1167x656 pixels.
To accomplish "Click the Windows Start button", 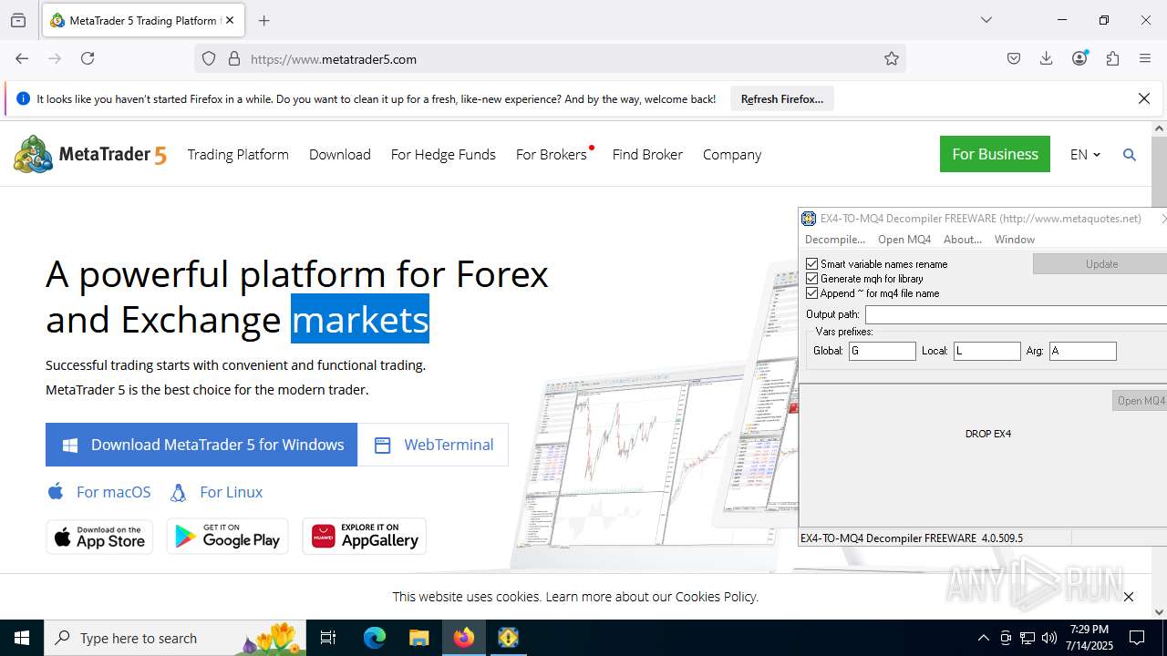I will tap(22, 638).
